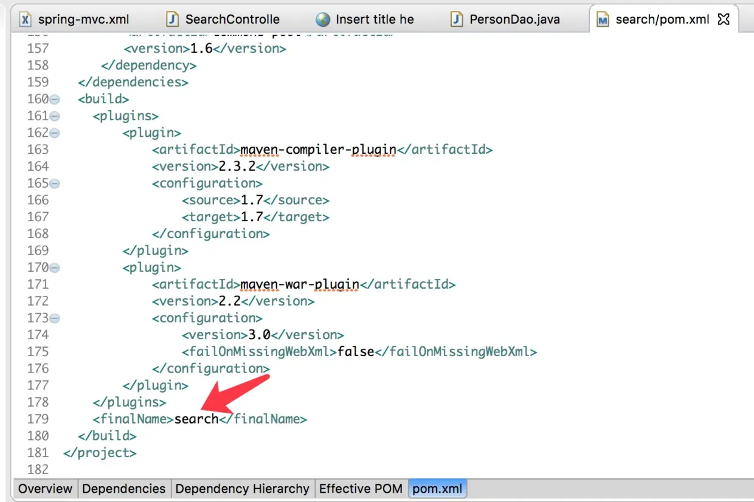
Task: Collapse the build element at line 160
Action: (x=55, y=99)
